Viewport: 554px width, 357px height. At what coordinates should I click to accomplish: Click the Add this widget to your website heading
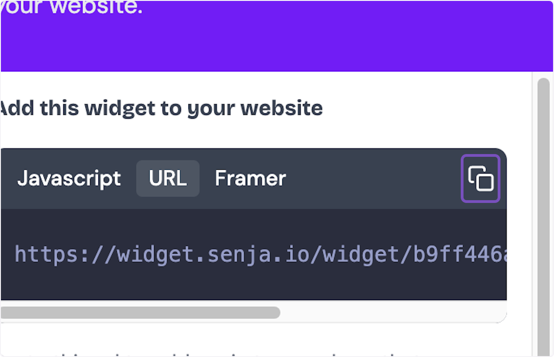(x=161, y=108)
